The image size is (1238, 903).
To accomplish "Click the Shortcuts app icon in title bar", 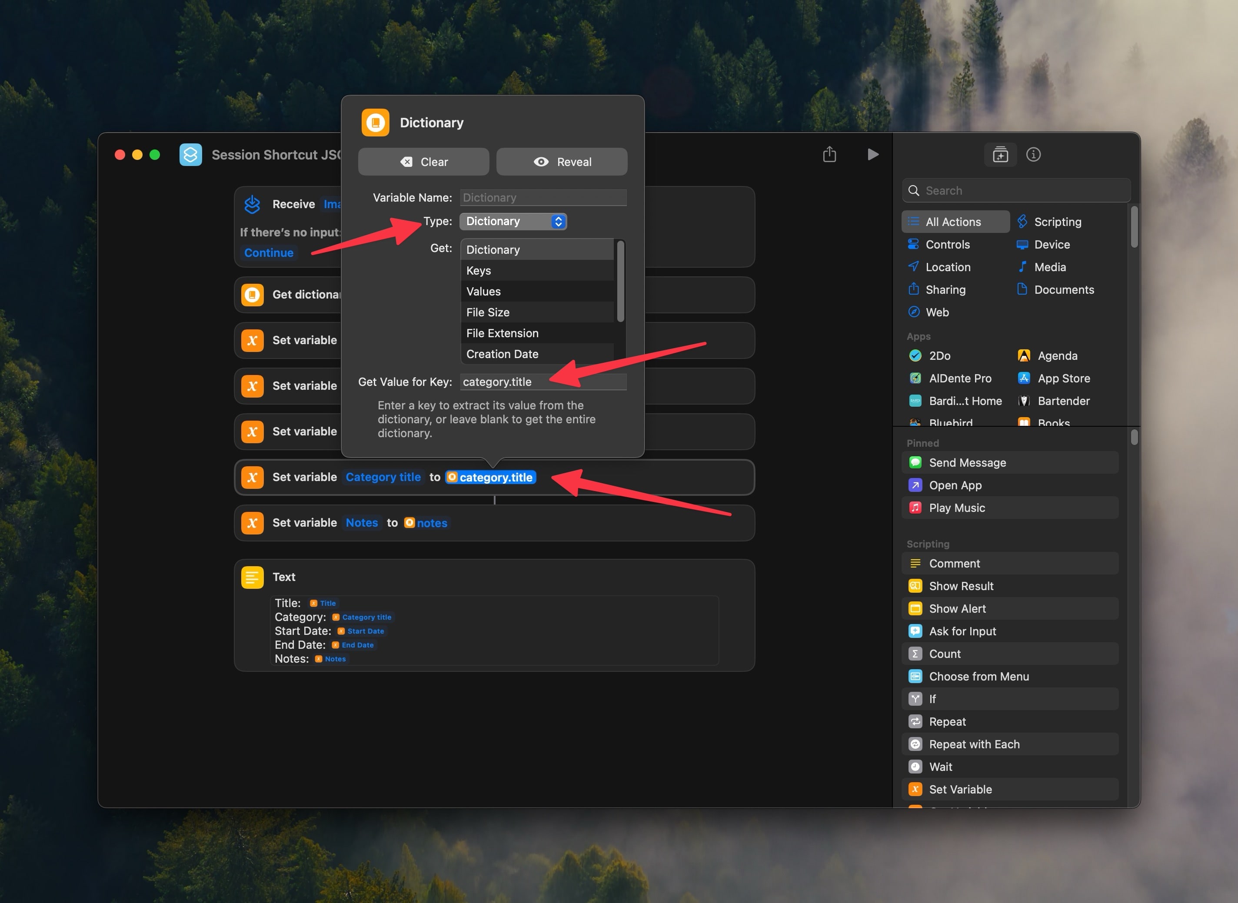I will click(190, 155).
